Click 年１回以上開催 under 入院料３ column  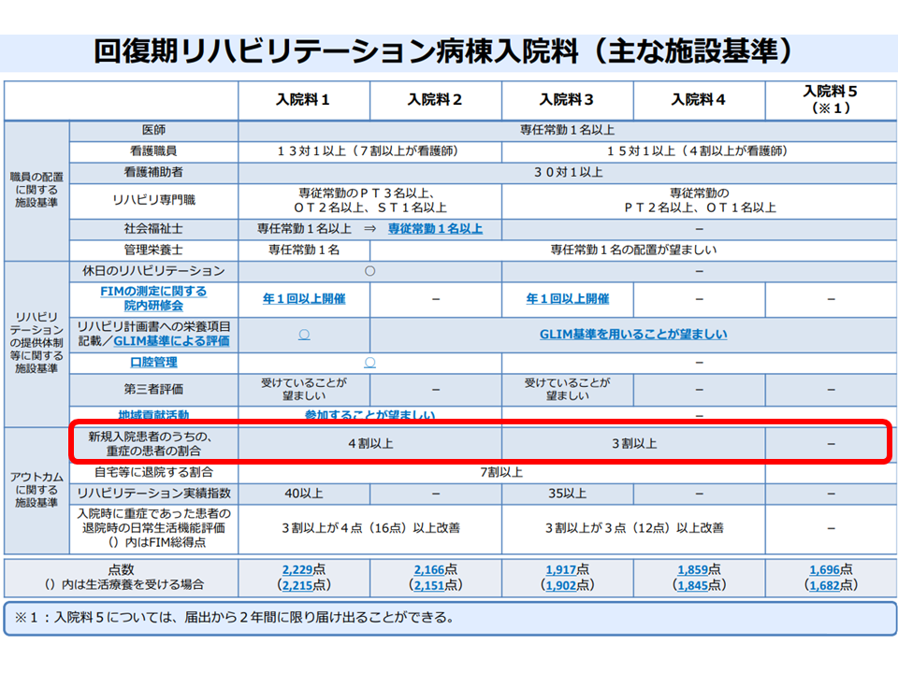[x=567, y=298]
